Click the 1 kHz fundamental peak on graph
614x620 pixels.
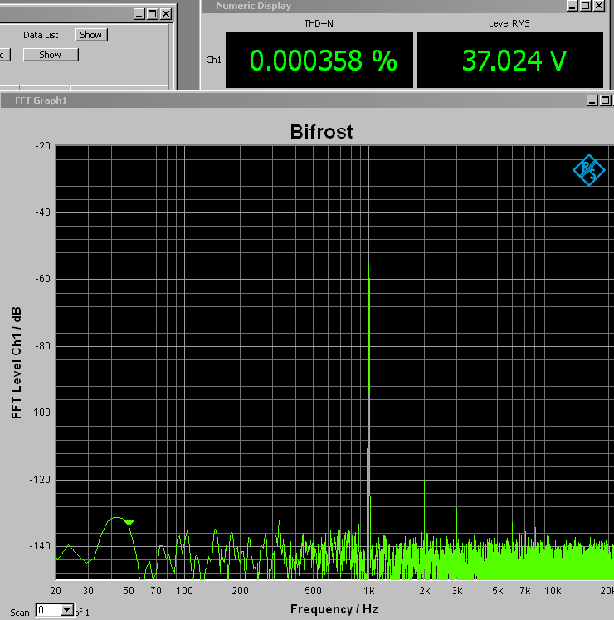point(369,395)
